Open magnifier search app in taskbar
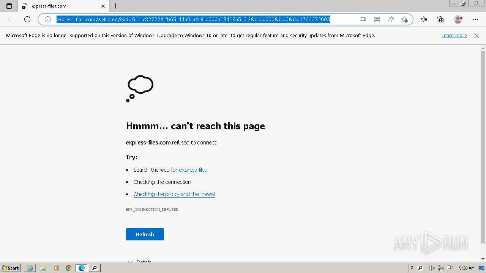Image resolution: width=486 pixels, height=273 pixels. tap(95, 268)
